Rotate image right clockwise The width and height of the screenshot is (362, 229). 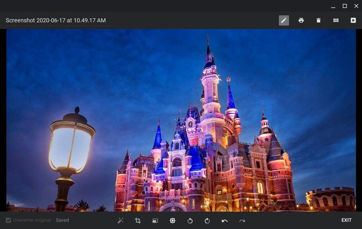click(207, 221)
